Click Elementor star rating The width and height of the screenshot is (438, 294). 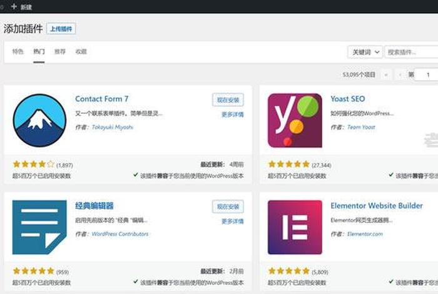pyautogui.click(x=289, y=271)
